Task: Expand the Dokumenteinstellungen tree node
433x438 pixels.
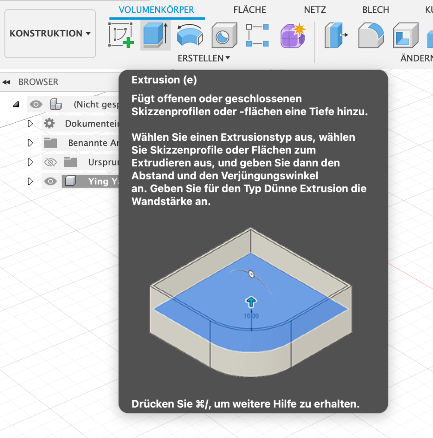Action: click(x=30, y=124)
